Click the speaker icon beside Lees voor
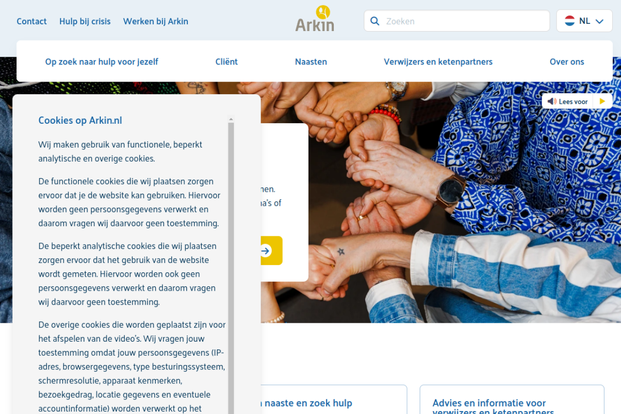This screenshot has width=621, height=414. pos(552,101)
